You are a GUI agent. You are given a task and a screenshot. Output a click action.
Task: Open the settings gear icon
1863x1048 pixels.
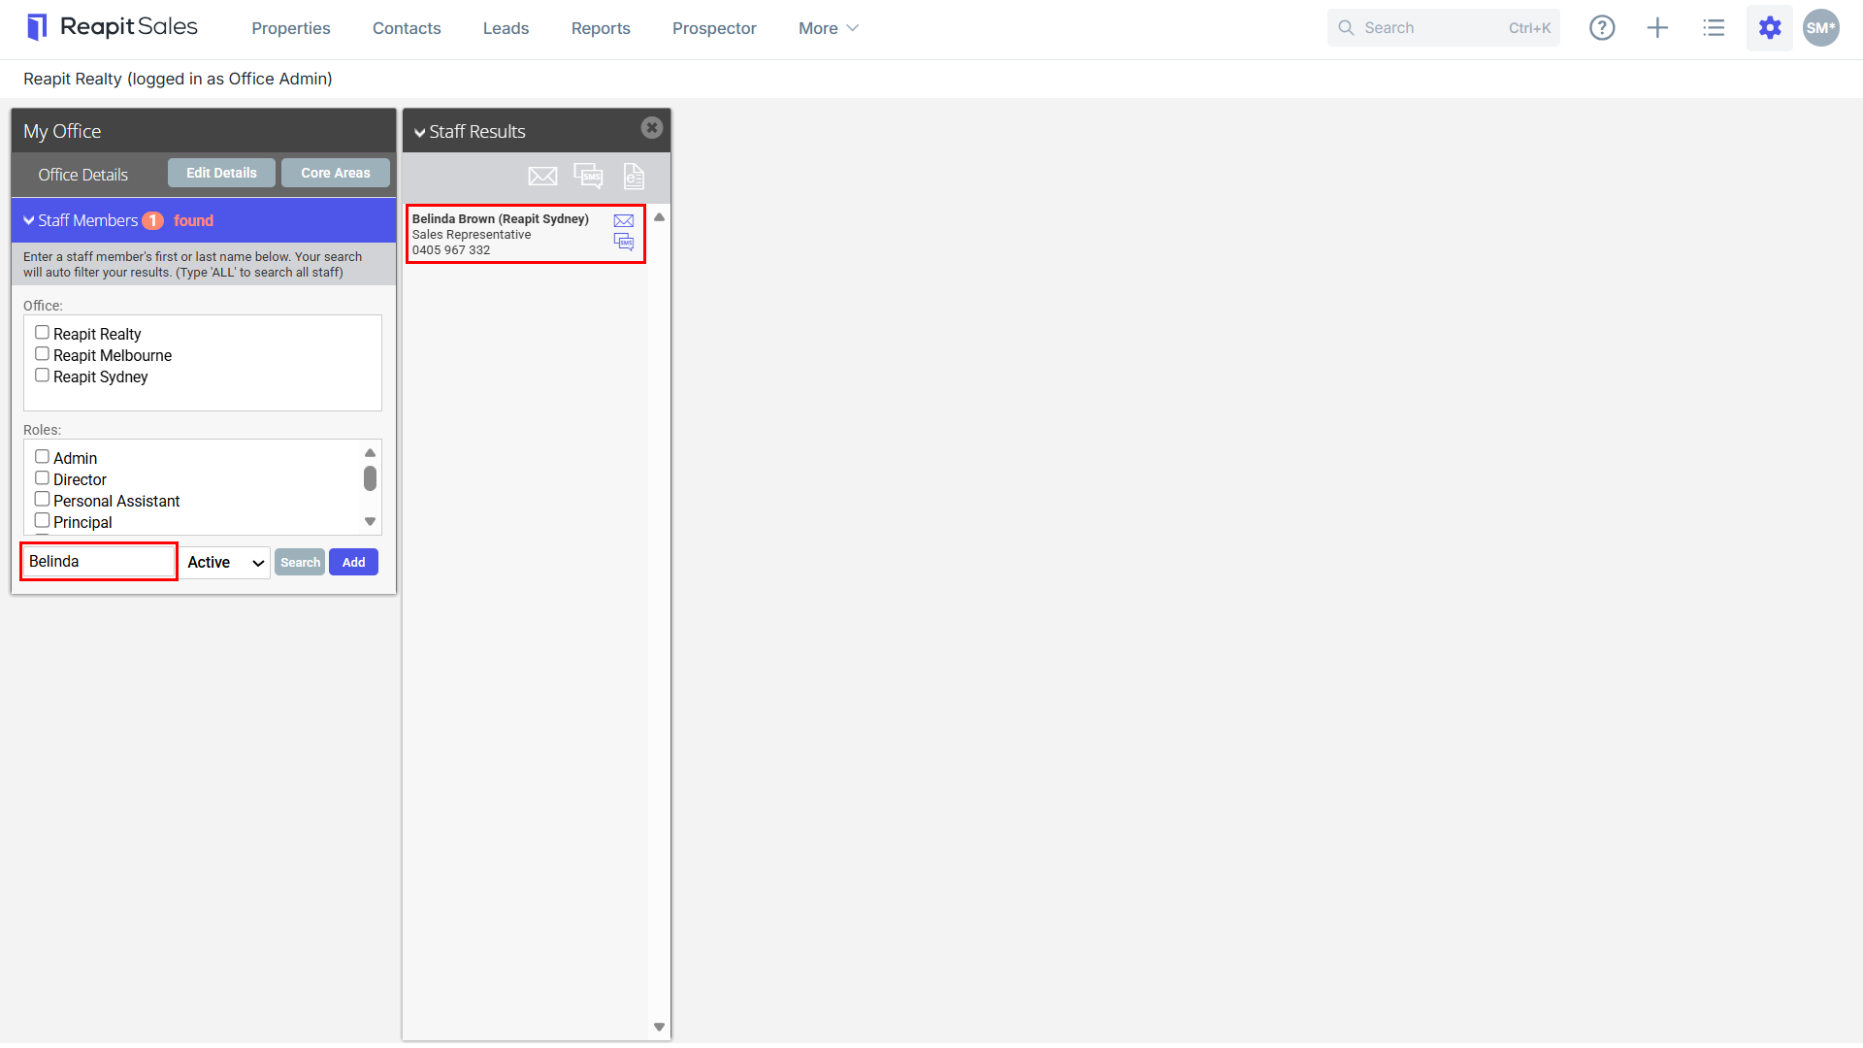click(x=1770, y=28)
